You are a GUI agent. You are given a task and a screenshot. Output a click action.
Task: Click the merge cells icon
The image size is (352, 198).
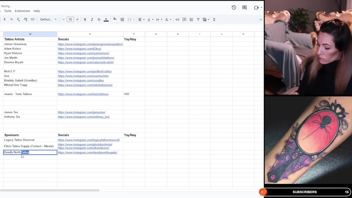point(129,19)
